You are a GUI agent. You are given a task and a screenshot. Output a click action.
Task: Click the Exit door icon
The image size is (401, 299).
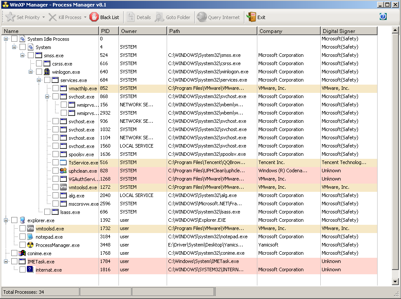(x=251, y=17)
